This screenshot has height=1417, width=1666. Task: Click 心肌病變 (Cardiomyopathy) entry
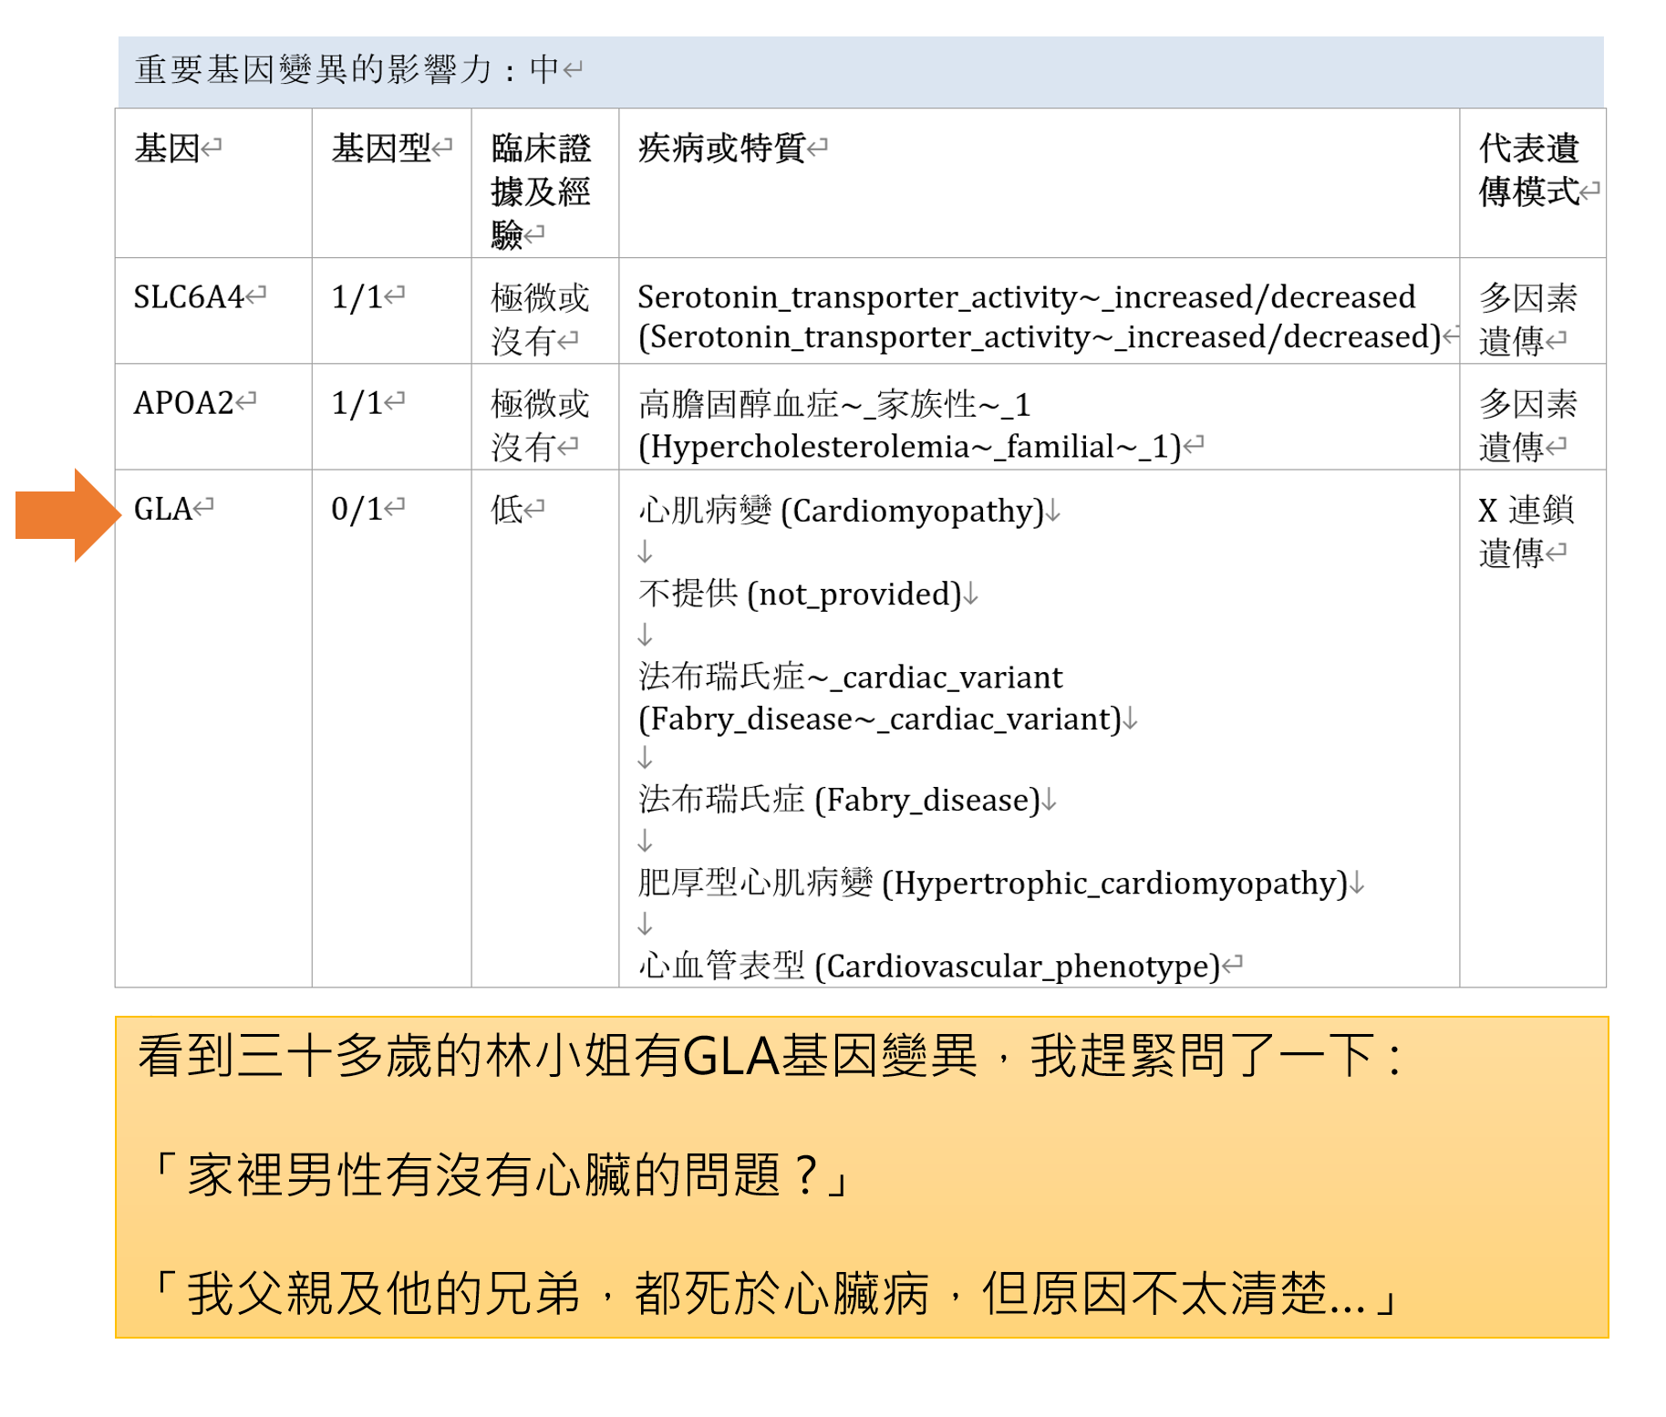[x=842, y=511]
